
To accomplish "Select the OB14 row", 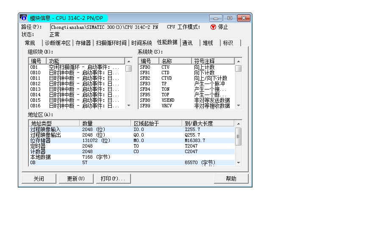I will coord(77,95).
